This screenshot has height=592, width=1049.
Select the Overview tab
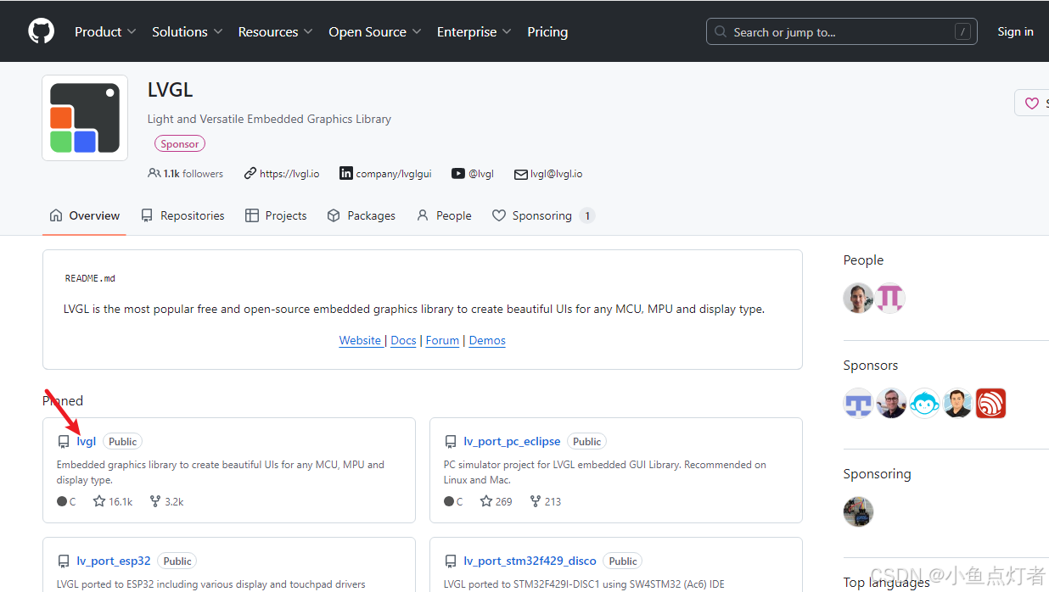(84, 215)
